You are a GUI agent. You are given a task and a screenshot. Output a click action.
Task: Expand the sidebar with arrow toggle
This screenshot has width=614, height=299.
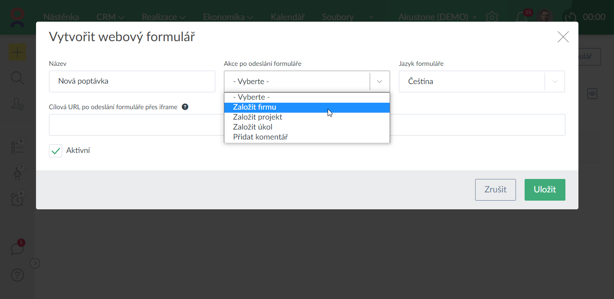click(x=35, y=263)
